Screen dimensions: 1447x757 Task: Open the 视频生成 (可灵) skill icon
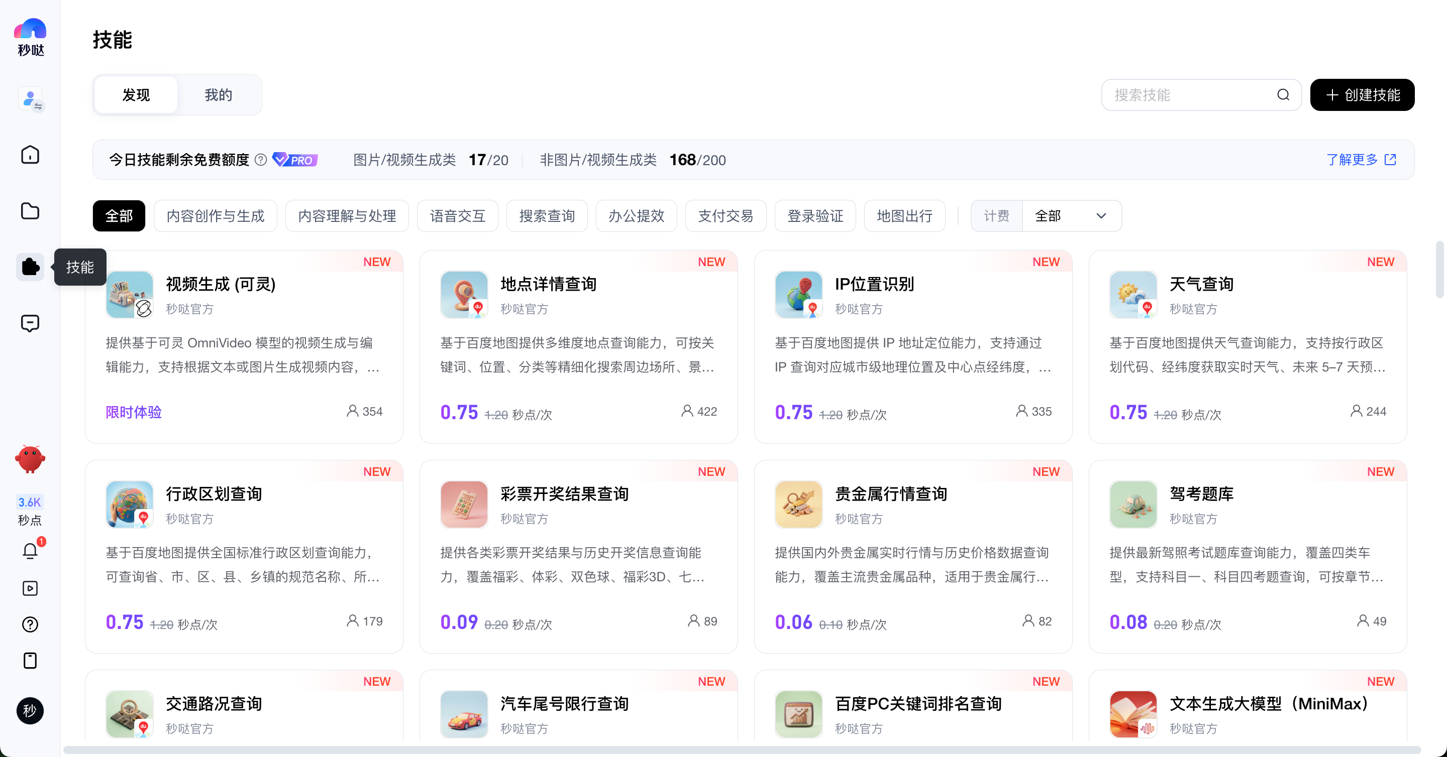(x=129, y=295)
